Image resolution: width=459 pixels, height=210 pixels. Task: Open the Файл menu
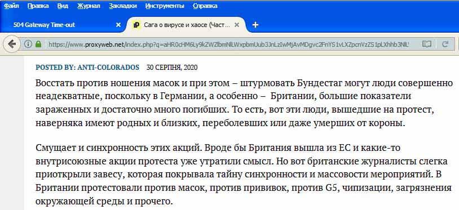[x=12, y=6]
